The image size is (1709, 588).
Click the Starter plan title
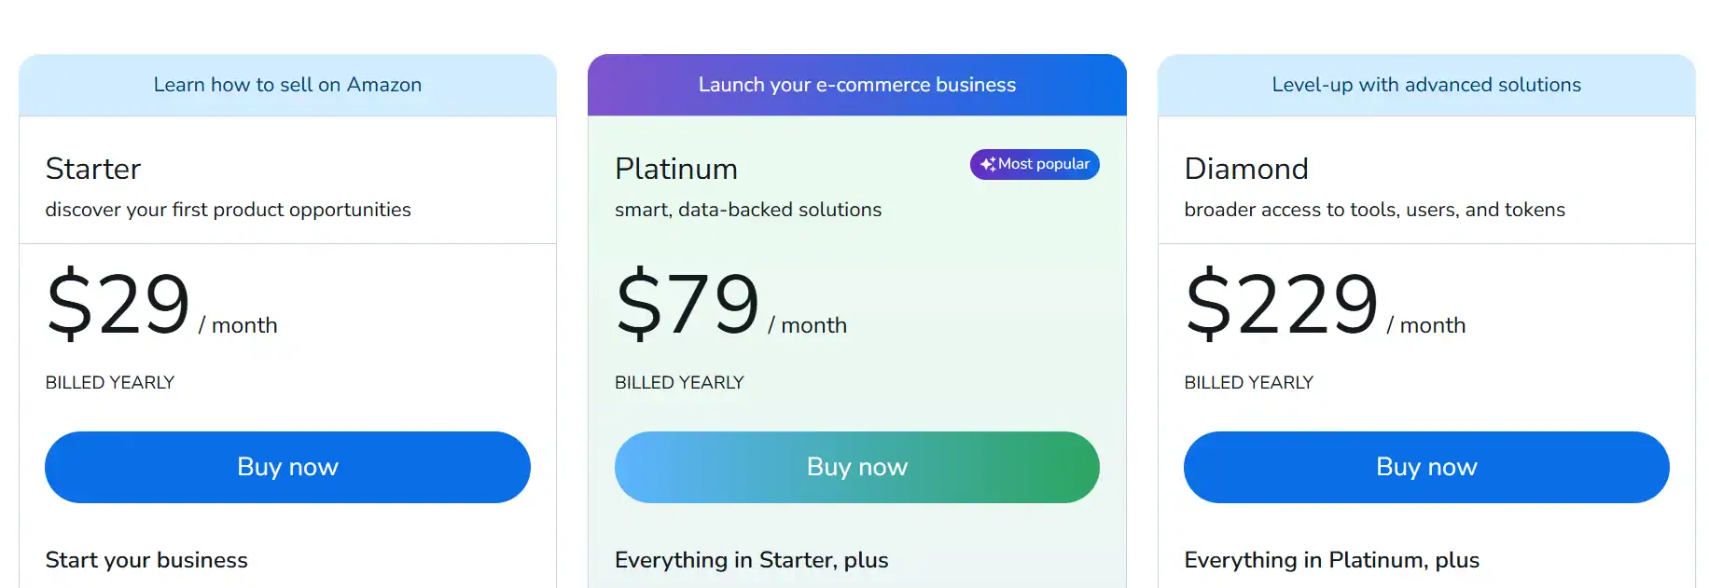click(x=93, y=169)
